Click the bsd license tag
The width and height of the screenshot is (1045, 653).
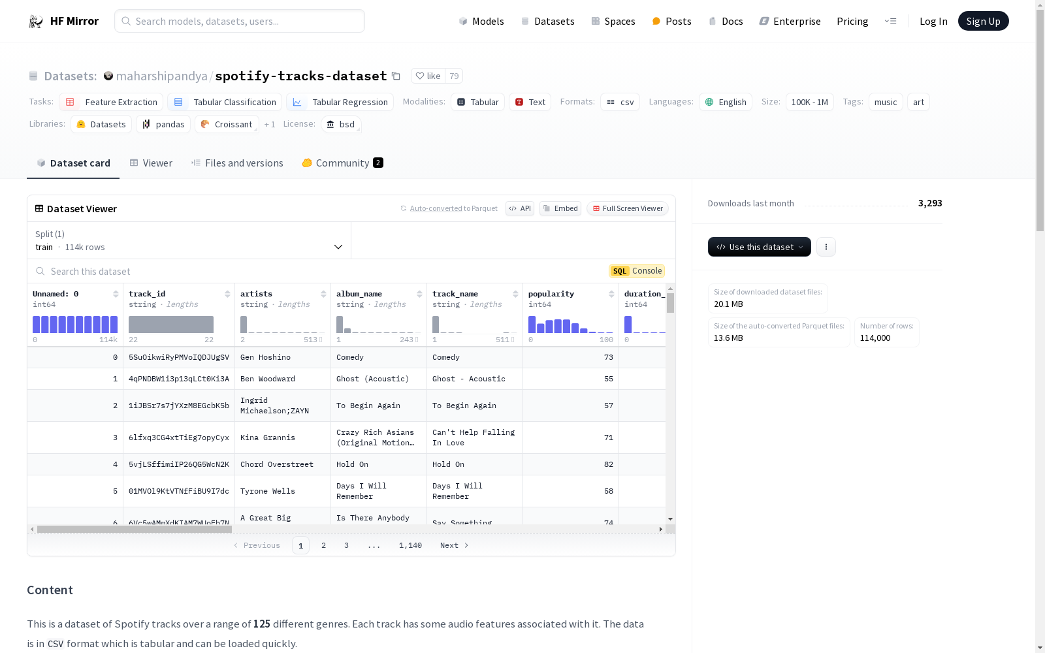coord(341,124)
